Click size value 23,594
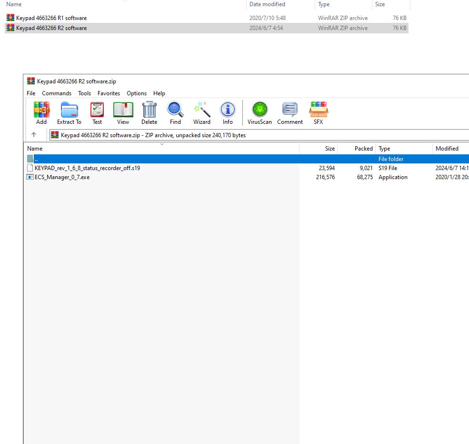This screenshot has height=444, width=469. tap(327, 168)
